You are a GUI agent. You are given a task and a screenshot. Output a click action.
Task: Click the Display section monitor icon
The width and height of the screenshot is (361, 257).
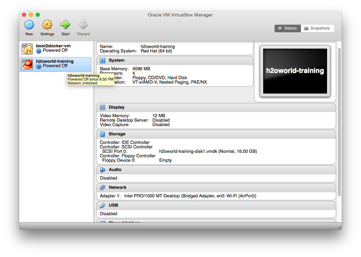click(x=103, y=107)
